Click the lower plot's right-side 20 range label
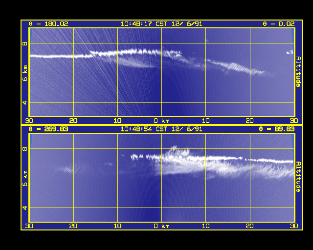 pyautogui.click(x=250, y=226)
